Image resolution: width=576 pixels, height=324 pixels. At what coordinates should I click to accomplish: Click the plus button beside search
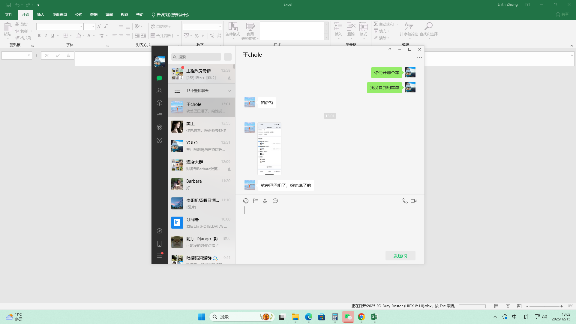pyautogui.click(x=228, y=57)
